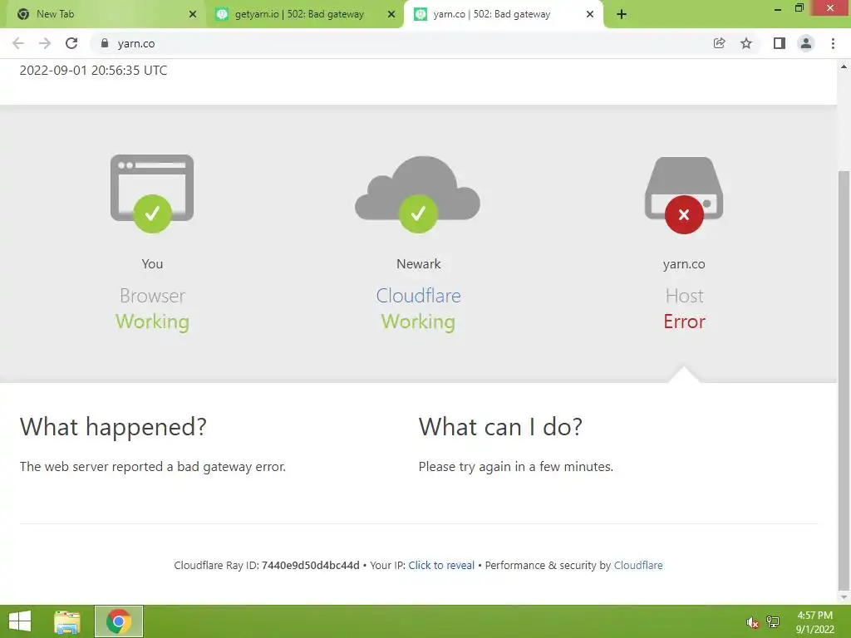Click the address bar URL
The width and height of the screenshot is (851, 638).
(x=136, y=43)
